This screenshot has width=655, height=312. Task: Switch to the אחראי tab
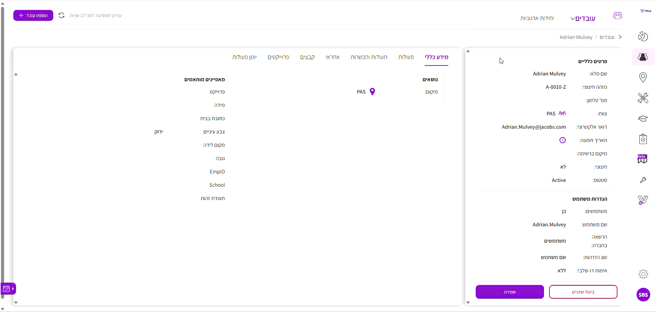[333, 57]
